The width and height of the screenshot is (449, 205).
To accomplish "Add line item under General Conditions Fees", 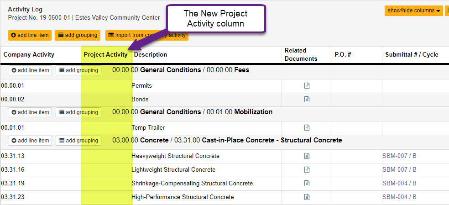I will coord(30,70).
